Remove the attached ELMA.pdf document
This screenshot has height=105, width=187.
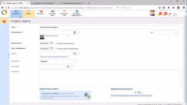tap(152, 96)
